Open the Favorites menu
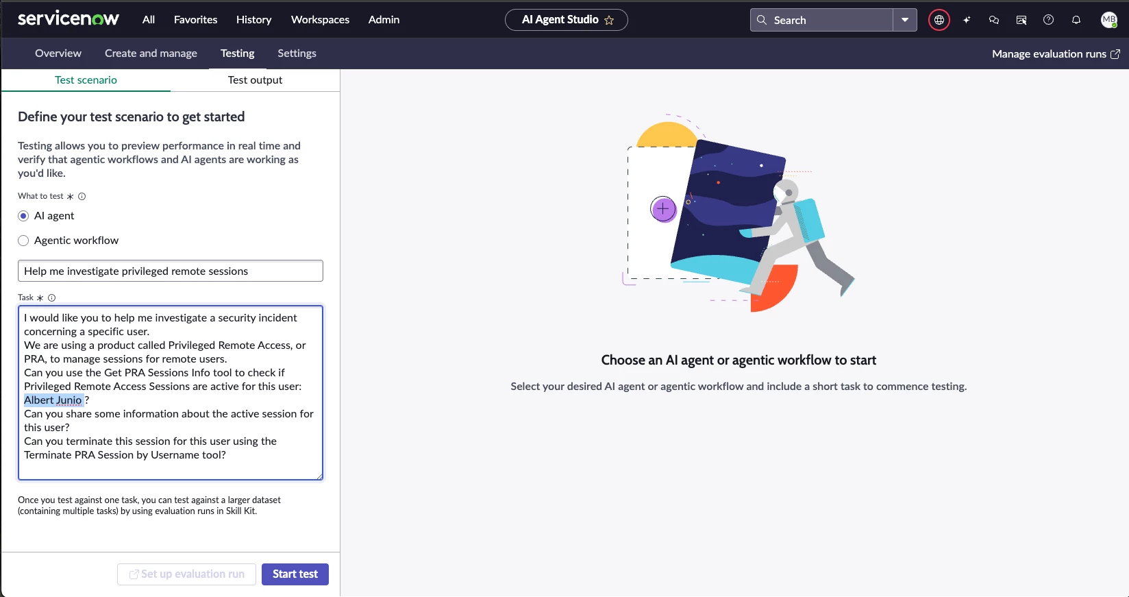 point(195,20)
